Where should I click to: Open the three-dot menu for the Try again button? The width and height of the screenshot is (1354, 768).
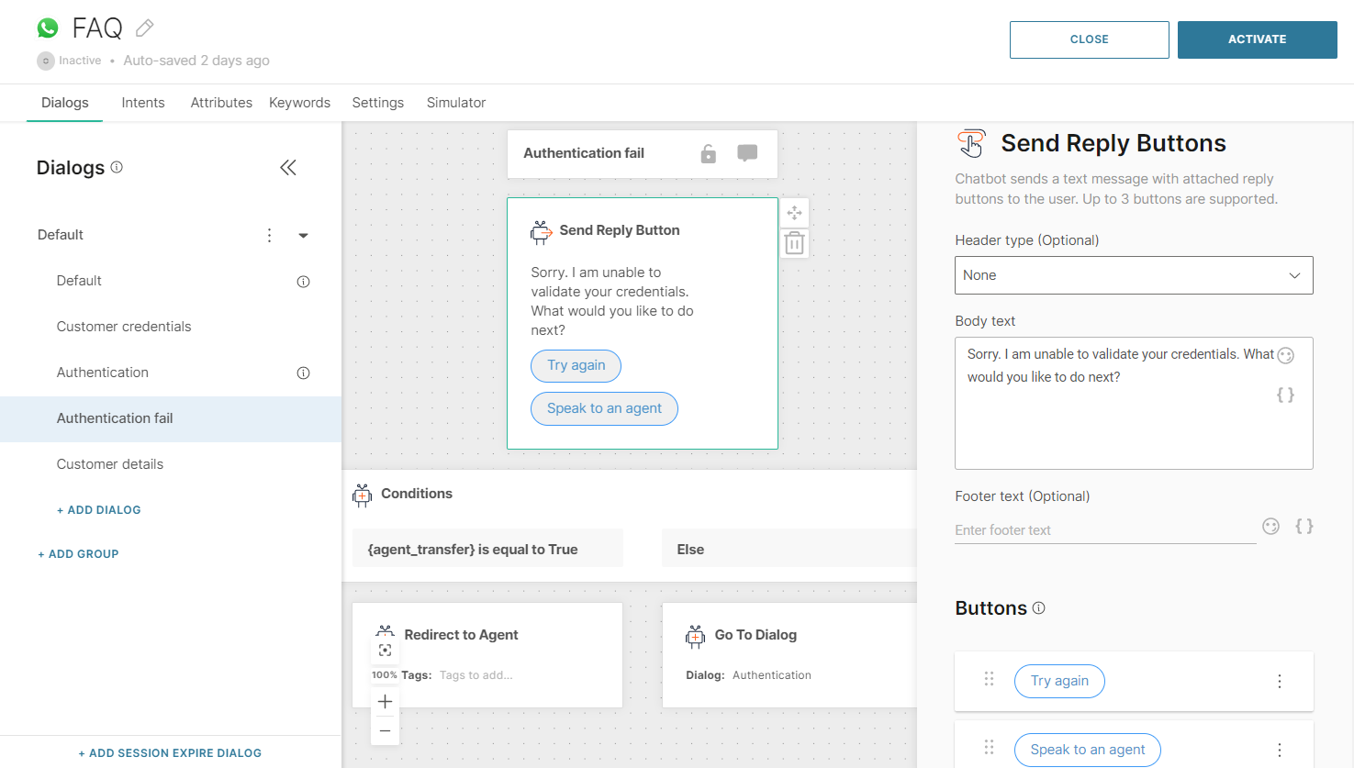coord(1280,681)
